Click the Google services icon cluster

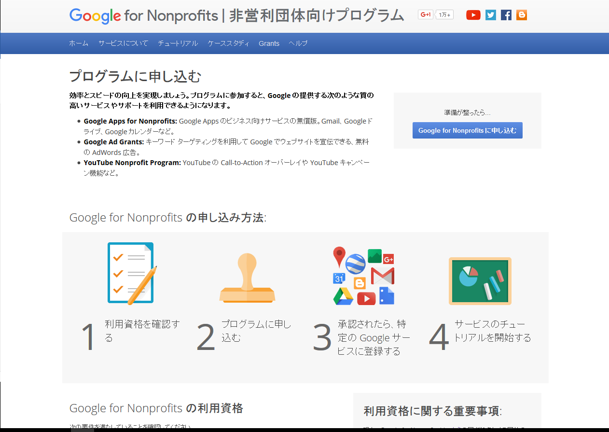click(x=364, y=276)
